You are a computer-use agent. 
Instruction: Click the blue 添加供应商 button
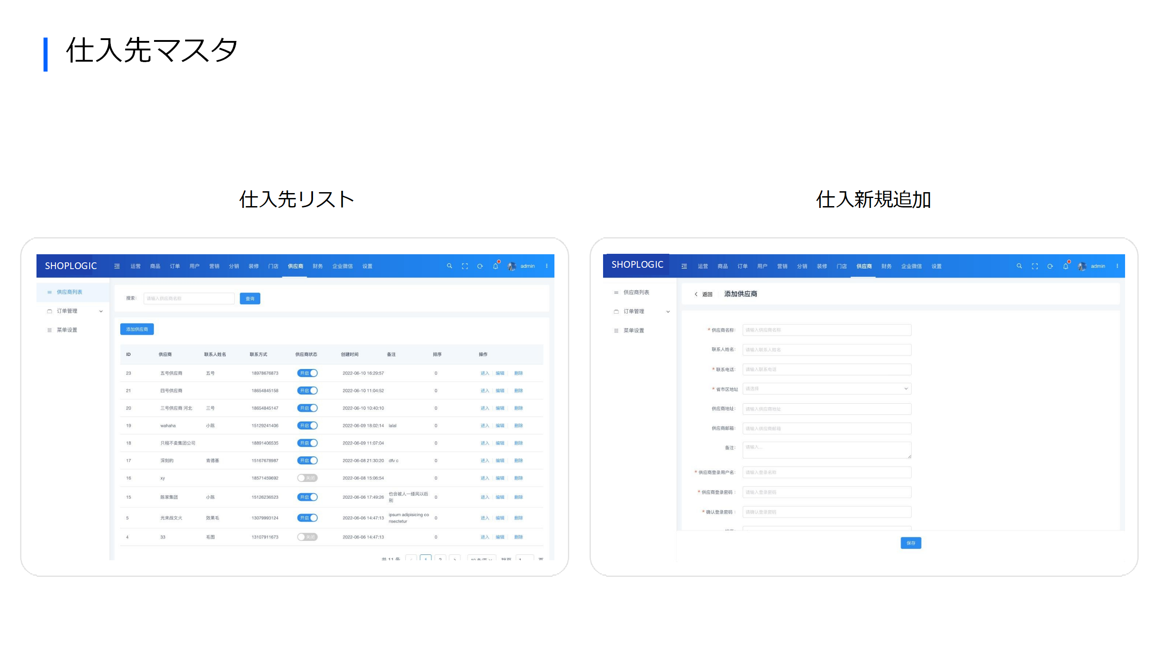pos(137,329)
